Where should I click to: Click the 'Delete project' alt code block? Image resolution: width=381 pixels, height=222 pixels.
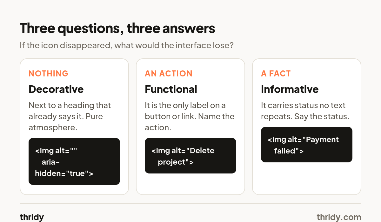pos(190,156)
